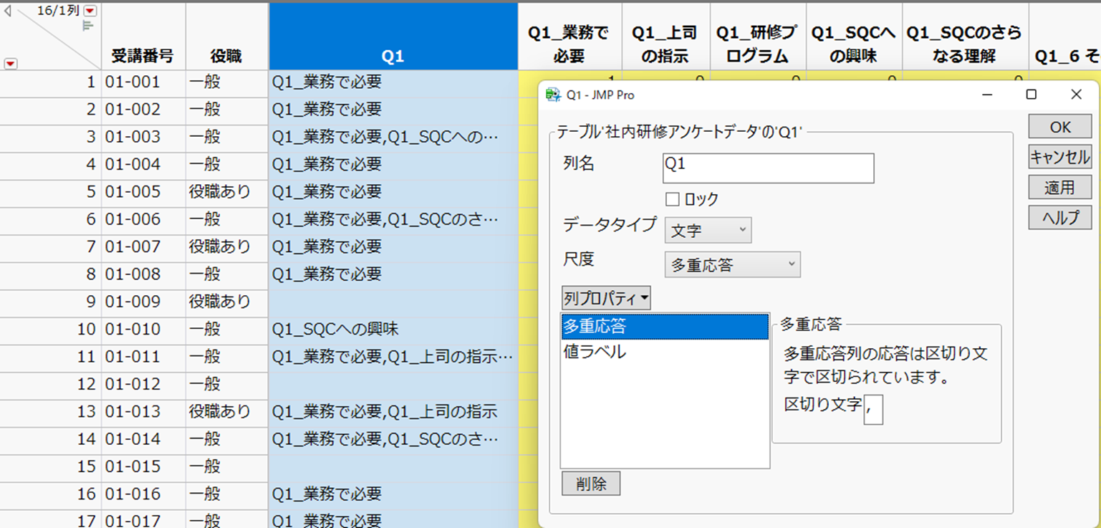Open the データタイプ dropdown showing 文字
The image size is (1101, 528).
coord(708,231)
